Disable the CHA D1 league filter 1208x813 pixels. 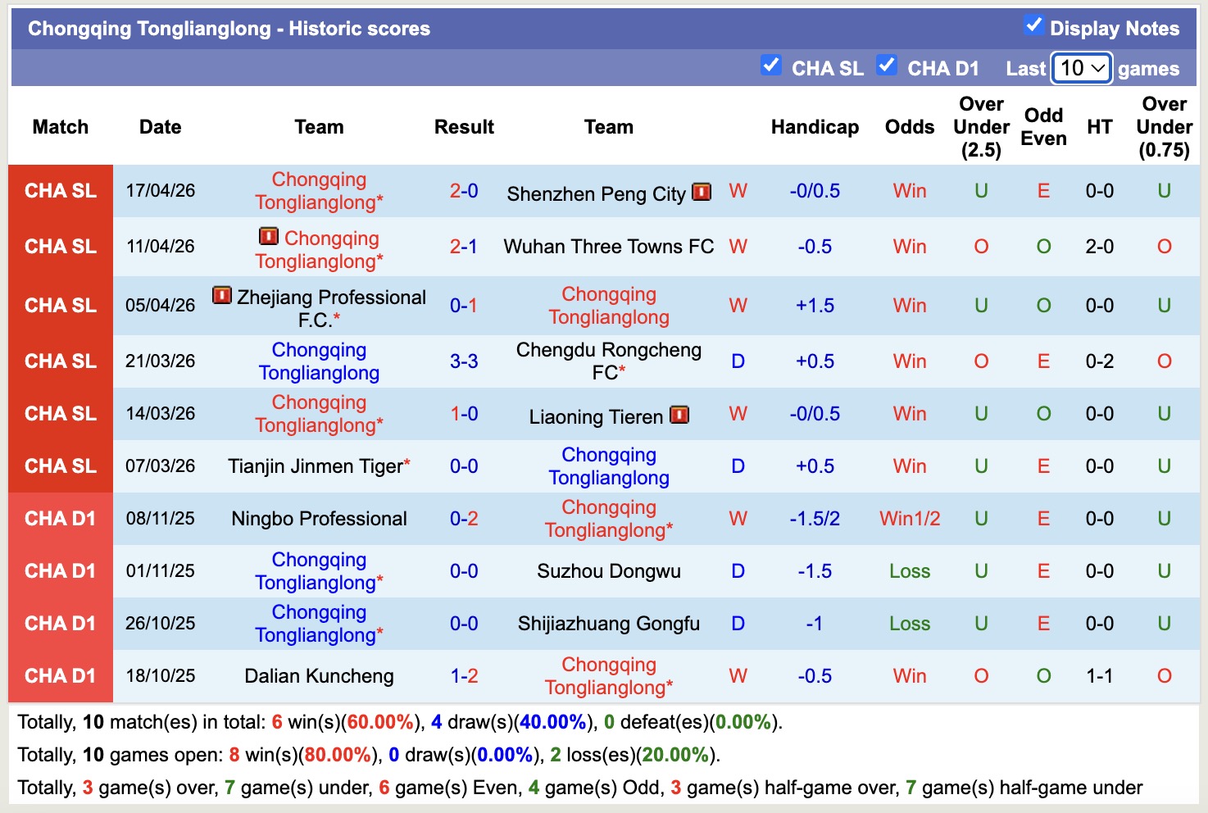887,66
